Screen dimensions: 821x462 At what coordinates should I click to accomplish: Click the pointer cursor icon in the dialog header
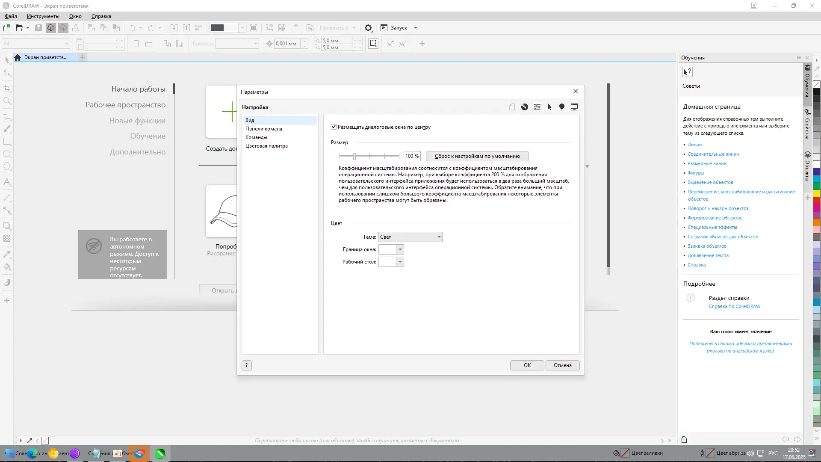pos(549,107)
